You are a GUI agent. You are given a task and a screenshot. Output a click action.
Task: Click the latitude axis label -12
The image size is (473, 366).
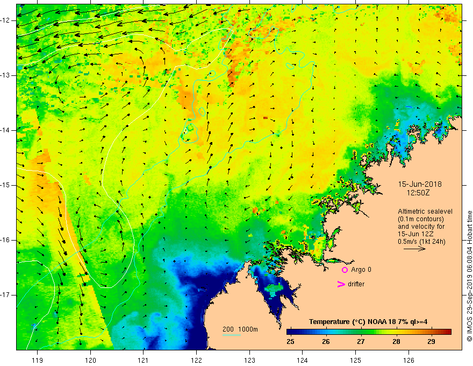click(x=6, y=20)
